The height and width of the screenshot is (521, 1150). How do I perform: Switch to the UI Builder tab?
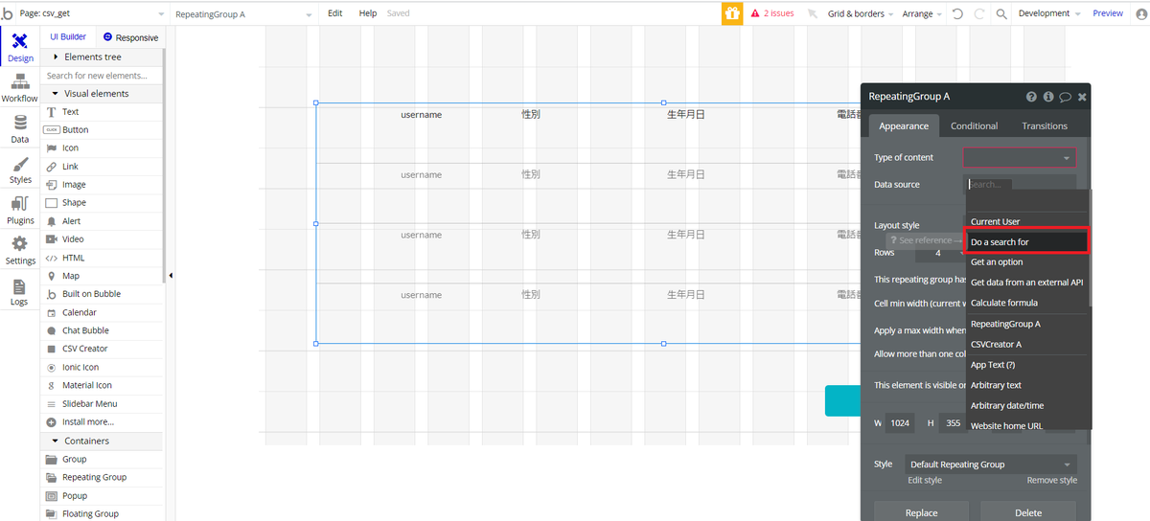[68, 37]
